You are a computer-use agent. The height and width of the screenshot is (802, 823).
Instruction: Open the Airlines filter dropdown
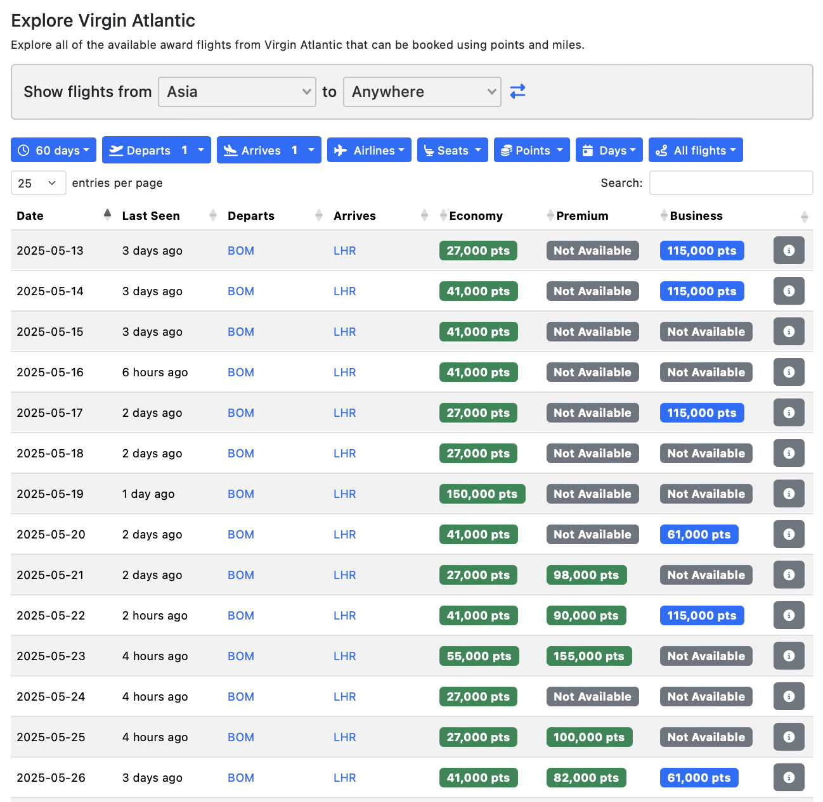(x=369, y=150)
